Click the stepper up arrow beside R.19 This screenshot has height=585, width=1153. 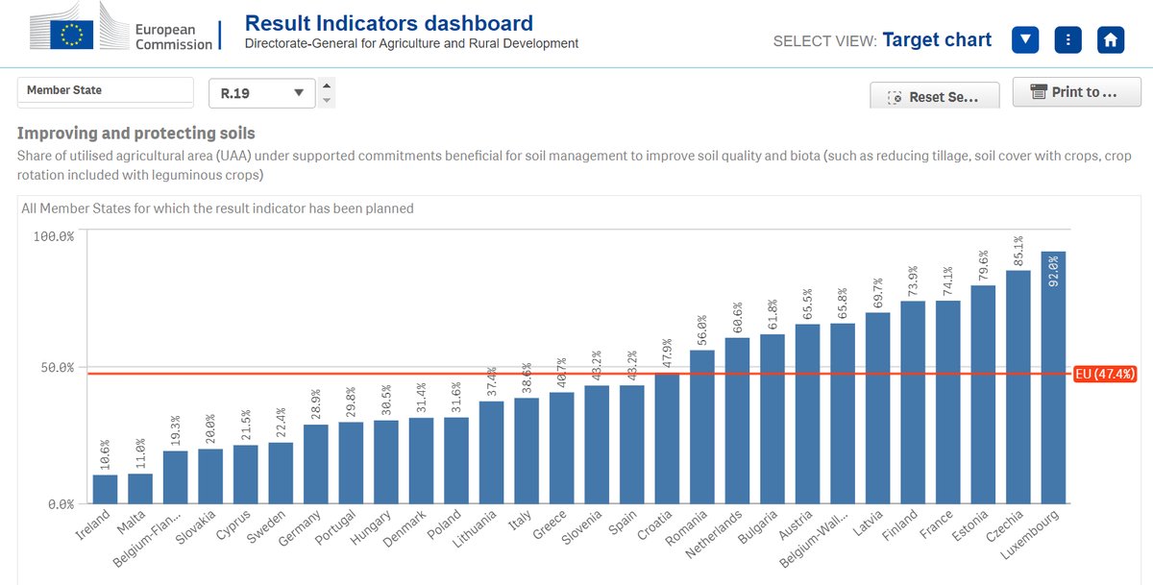click(327, 85)
